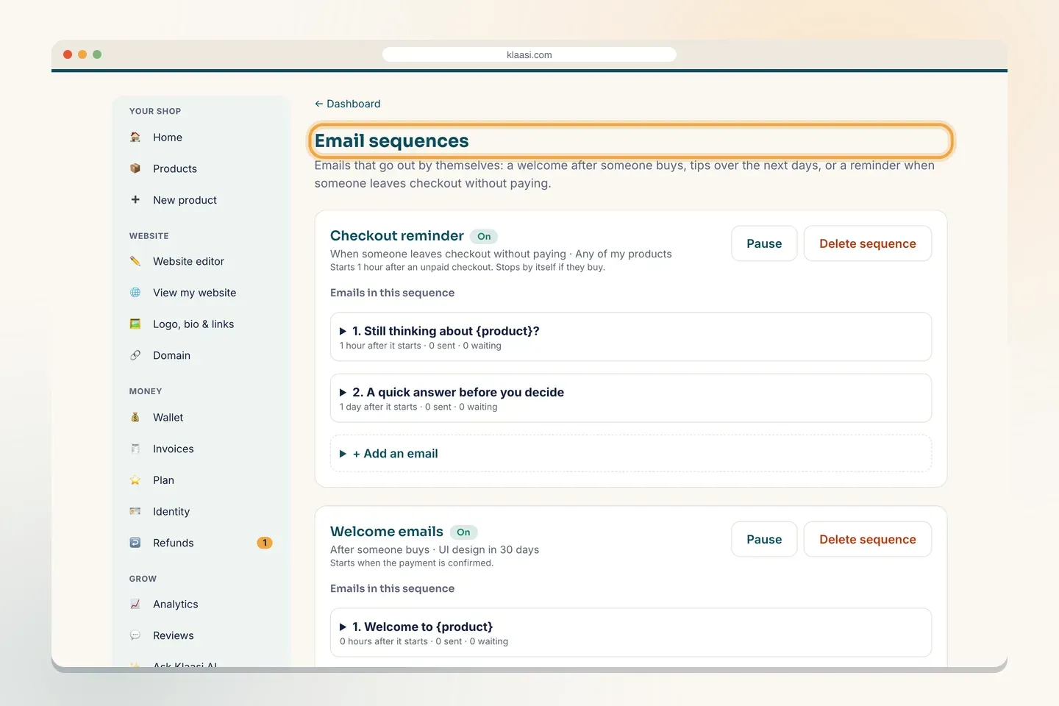Open Website editor in the sidebar
Image resolution: width=1059 pixels, height=706 pixels.
(202, 261)
